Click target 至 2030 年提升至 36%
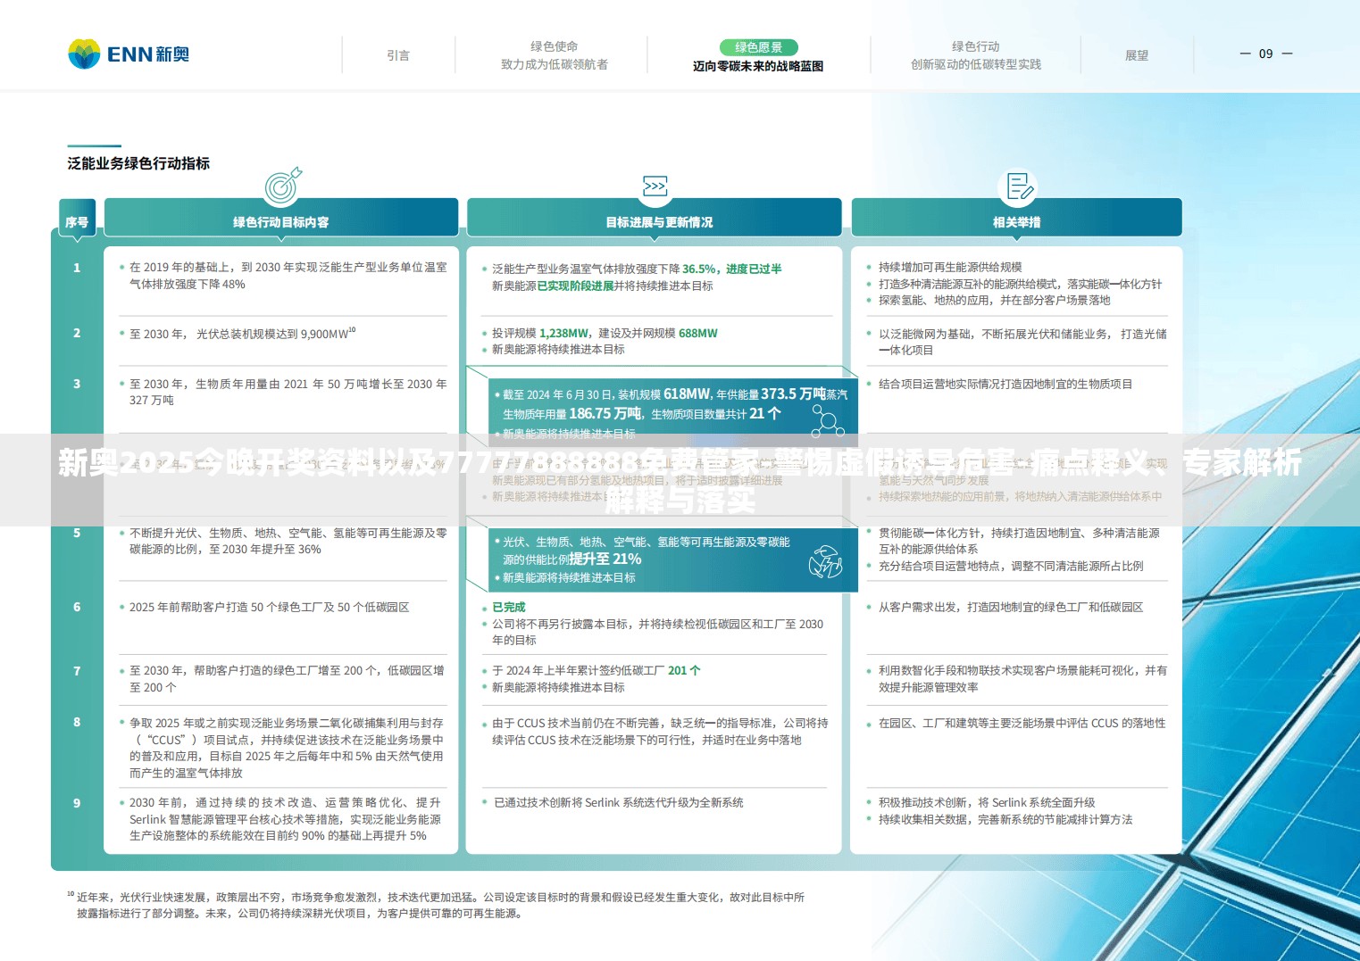 click(x=265, y=550)
